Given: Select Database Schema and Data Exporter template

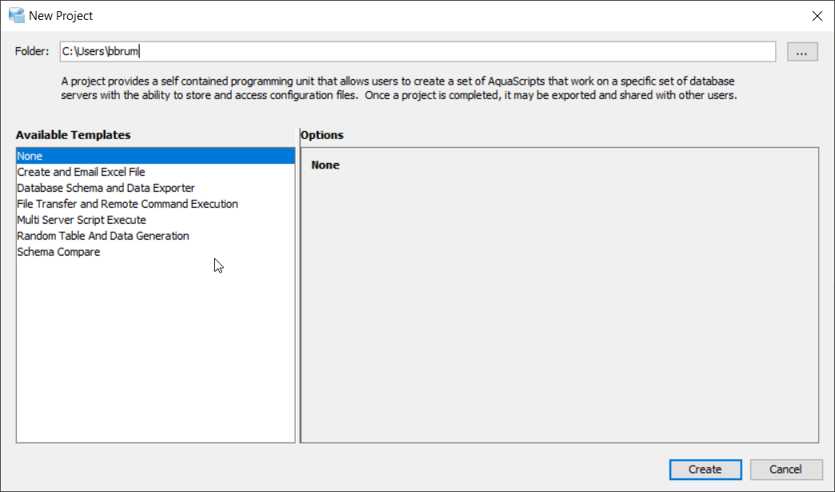Looking at the screenshot, I should click(x=105, y=188).
